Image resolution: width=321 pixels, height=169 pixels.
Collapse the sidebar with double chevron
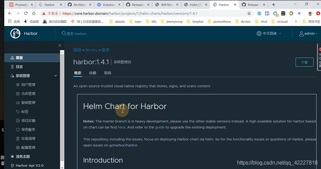point(60,46)
